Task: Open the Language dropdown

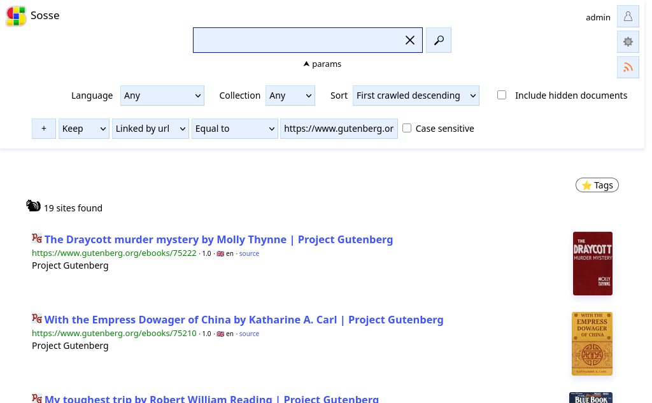Action: tap(162, 95)
